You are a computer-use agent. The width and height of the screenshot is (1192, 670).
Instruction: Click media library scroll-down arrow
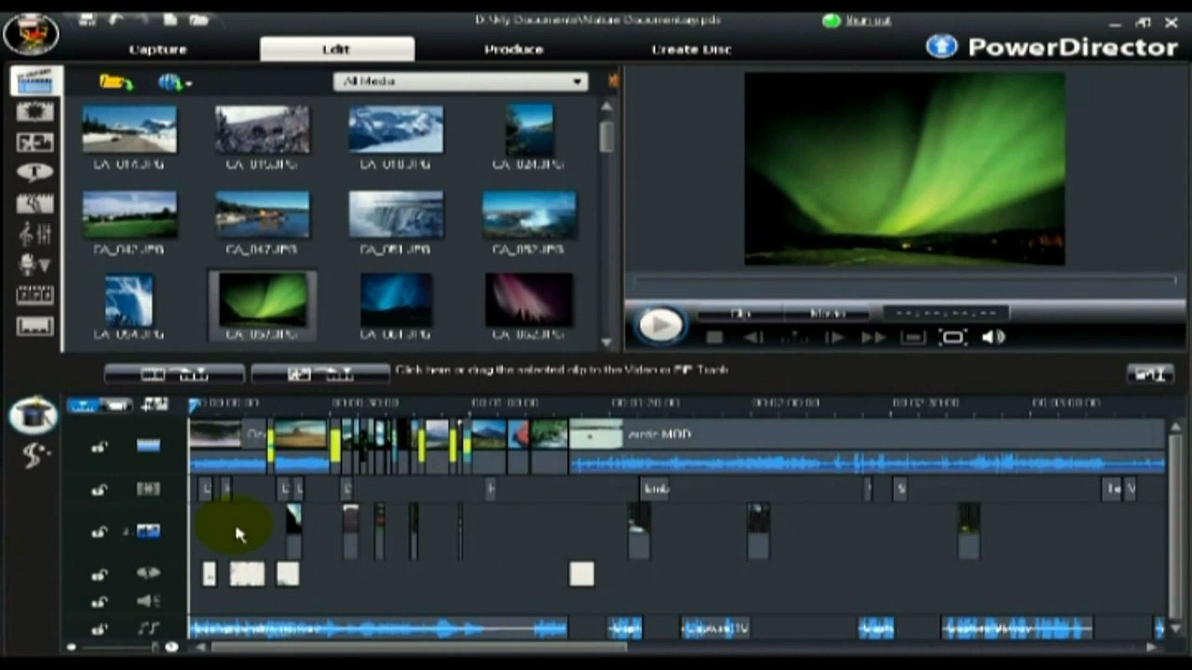607,342
